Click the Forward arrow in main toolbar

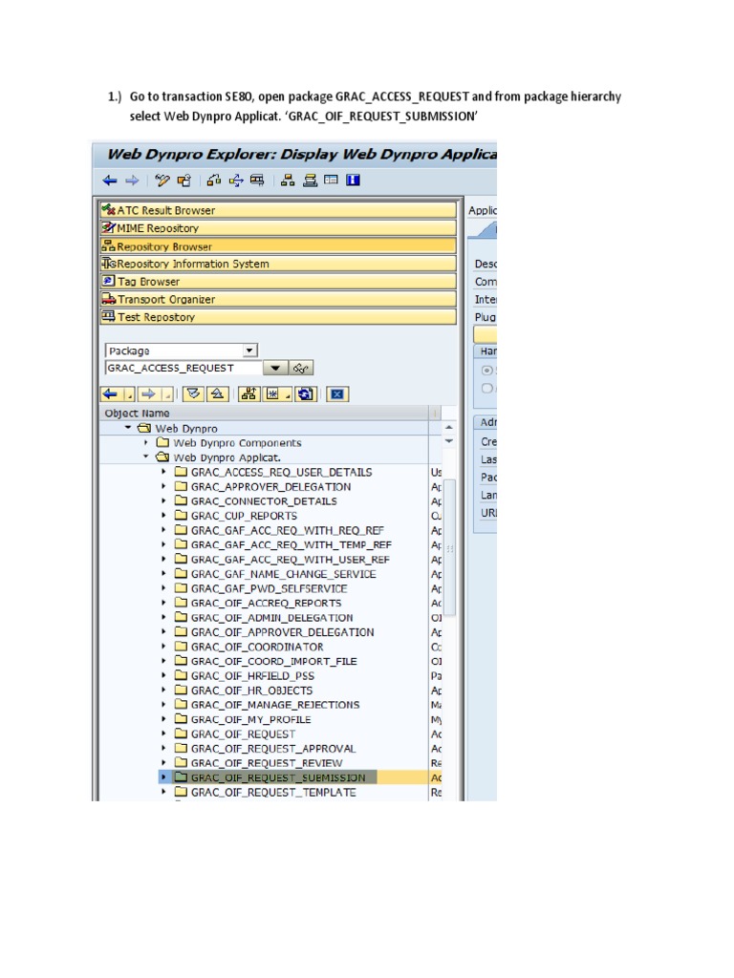click(132, 181)
